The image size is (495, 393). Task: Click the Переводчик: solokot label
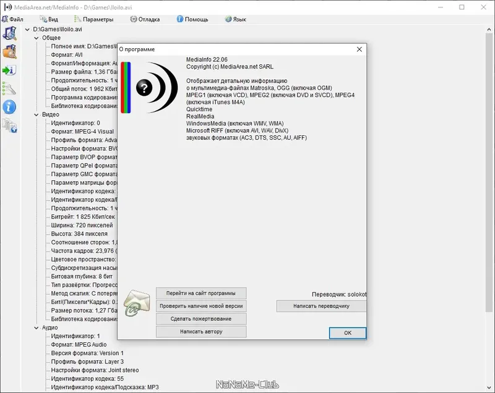tap(339, 294)
